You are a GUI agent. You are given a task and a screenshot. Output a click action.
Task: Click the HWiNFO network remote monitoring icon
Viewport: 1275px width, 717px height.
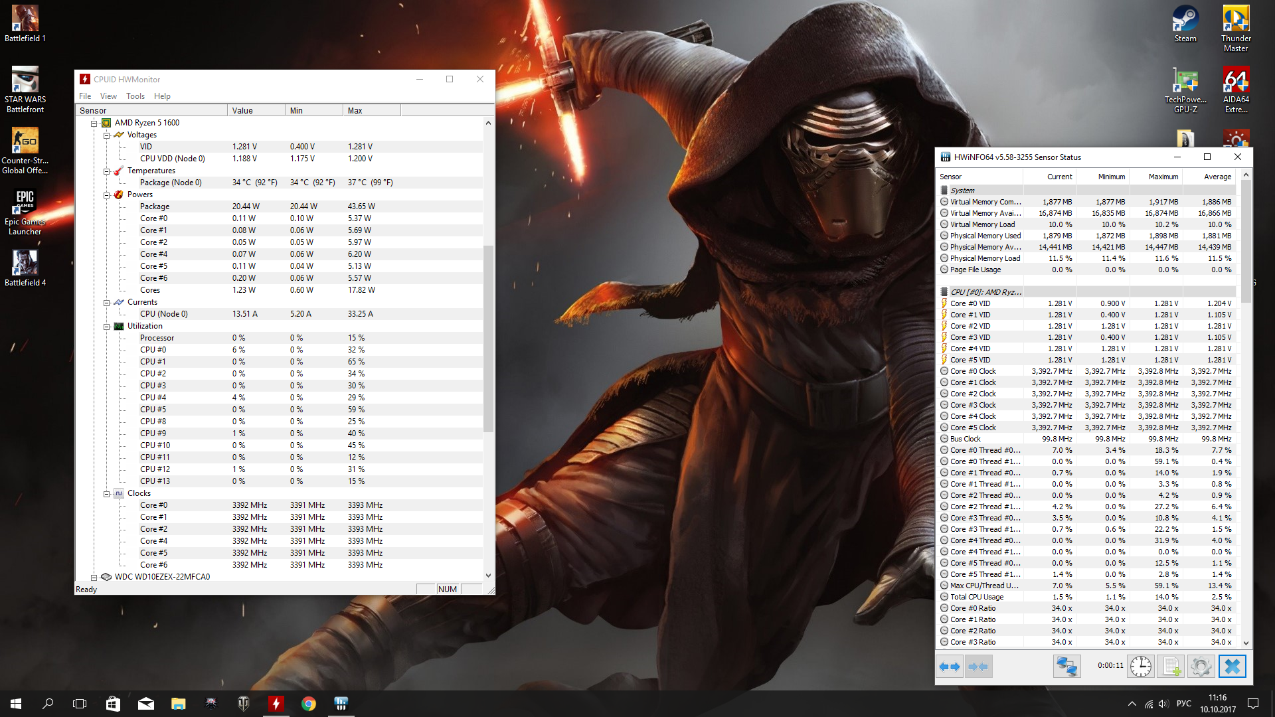(1066, 667)
